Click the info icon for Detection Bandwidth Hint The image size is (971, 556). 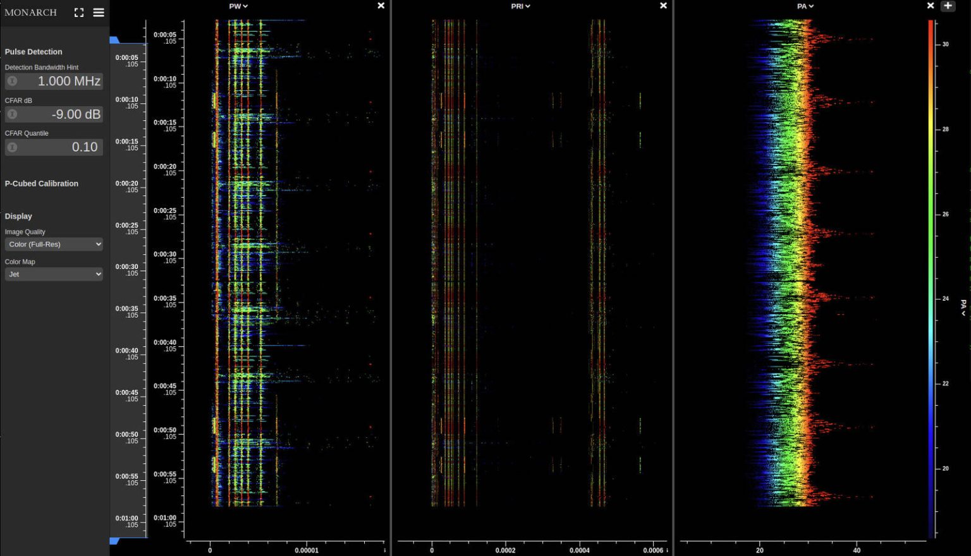pyautogui.click(x=11, y=81)
